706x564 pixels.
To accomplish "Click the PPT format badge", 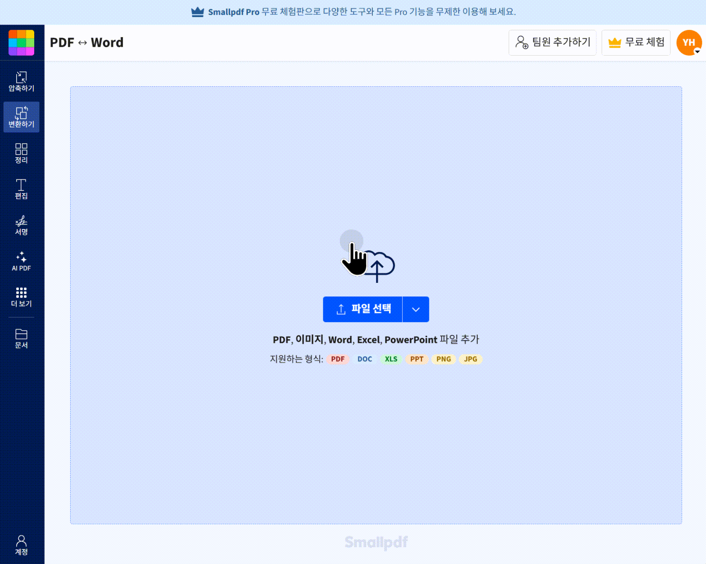I will (x=417, y=359).
